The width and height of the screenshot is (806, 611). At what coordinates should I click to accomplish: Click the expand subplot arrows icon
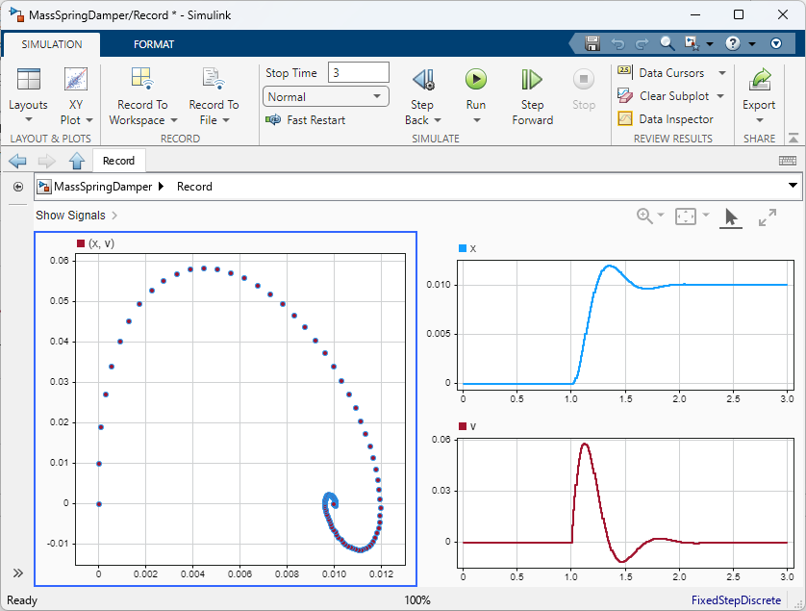[x=767, y=217]
